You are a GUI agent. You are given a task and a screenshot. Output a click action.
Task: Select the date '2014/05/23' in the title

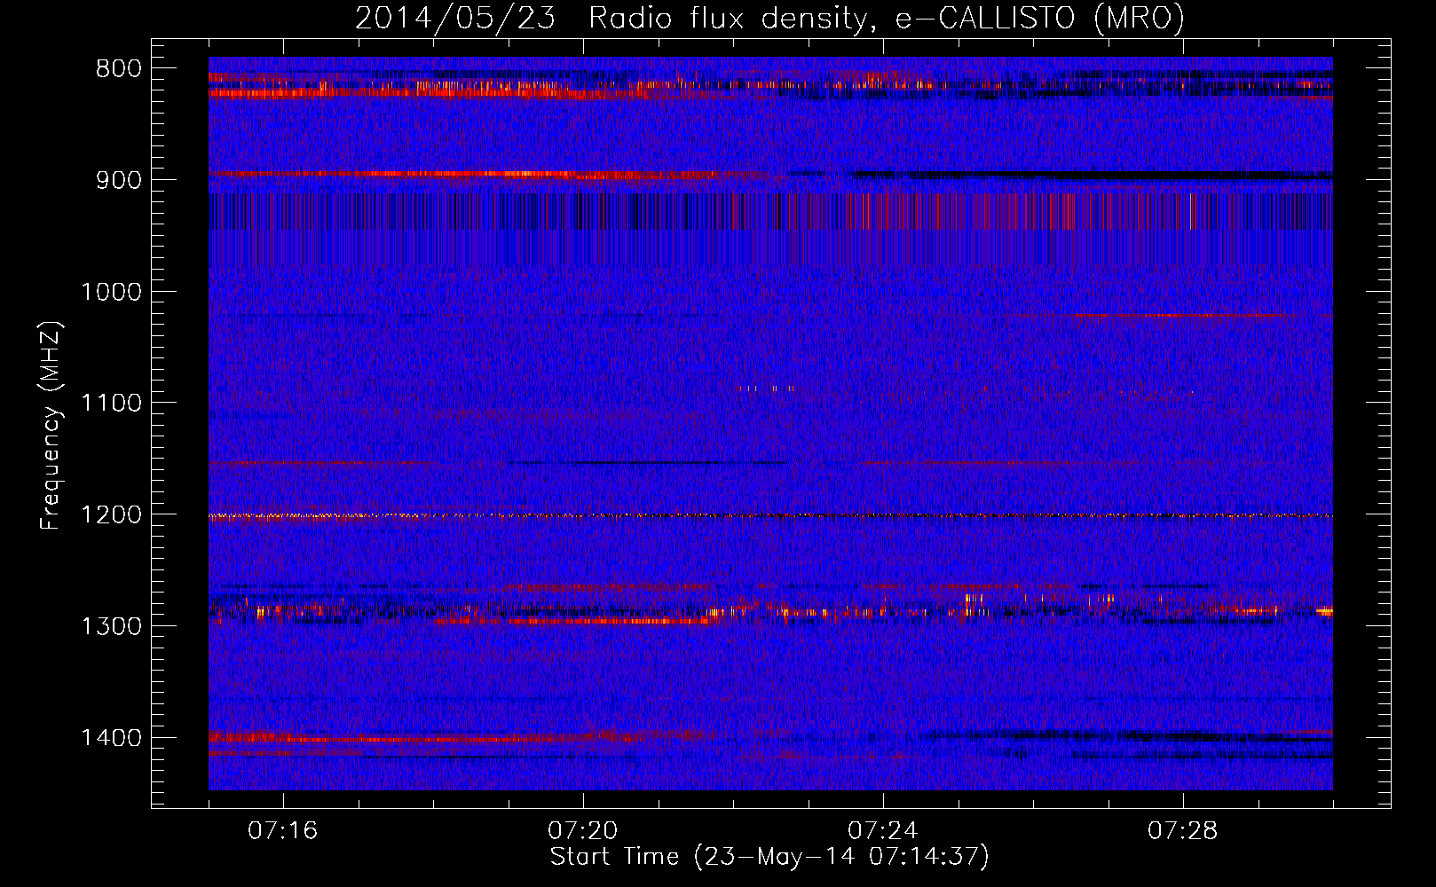(455, 18)
